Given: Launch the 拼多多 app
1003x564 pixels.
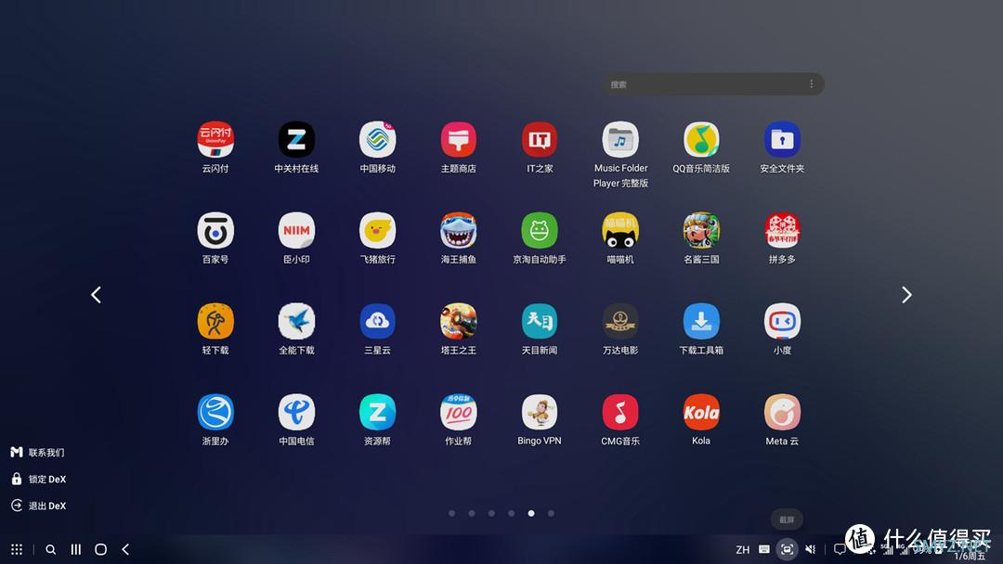Looking at the screenshot, I should [782, 231].
